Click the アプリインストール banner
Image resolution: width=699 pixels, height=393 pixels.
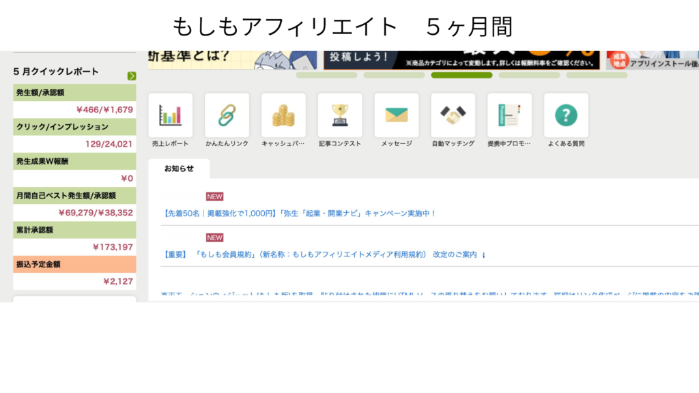pyautogui.click(x=653, y=60)
